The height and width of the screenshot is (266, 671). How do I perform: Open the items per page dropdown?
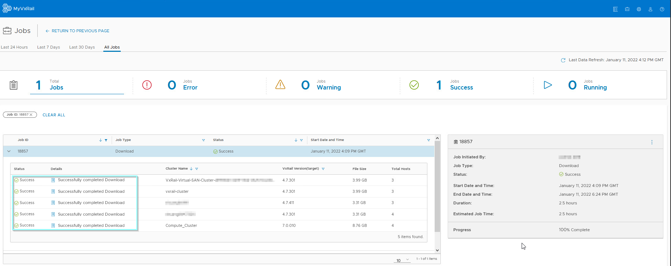click(x=402, y=260)
